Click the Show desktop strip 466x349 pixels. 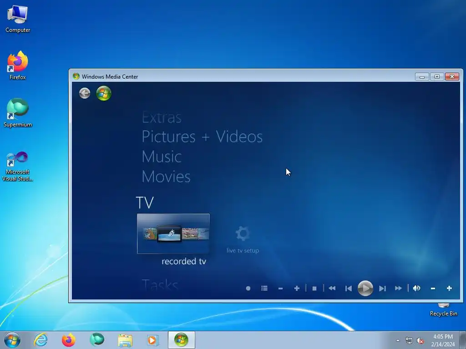tap(462, 340)
